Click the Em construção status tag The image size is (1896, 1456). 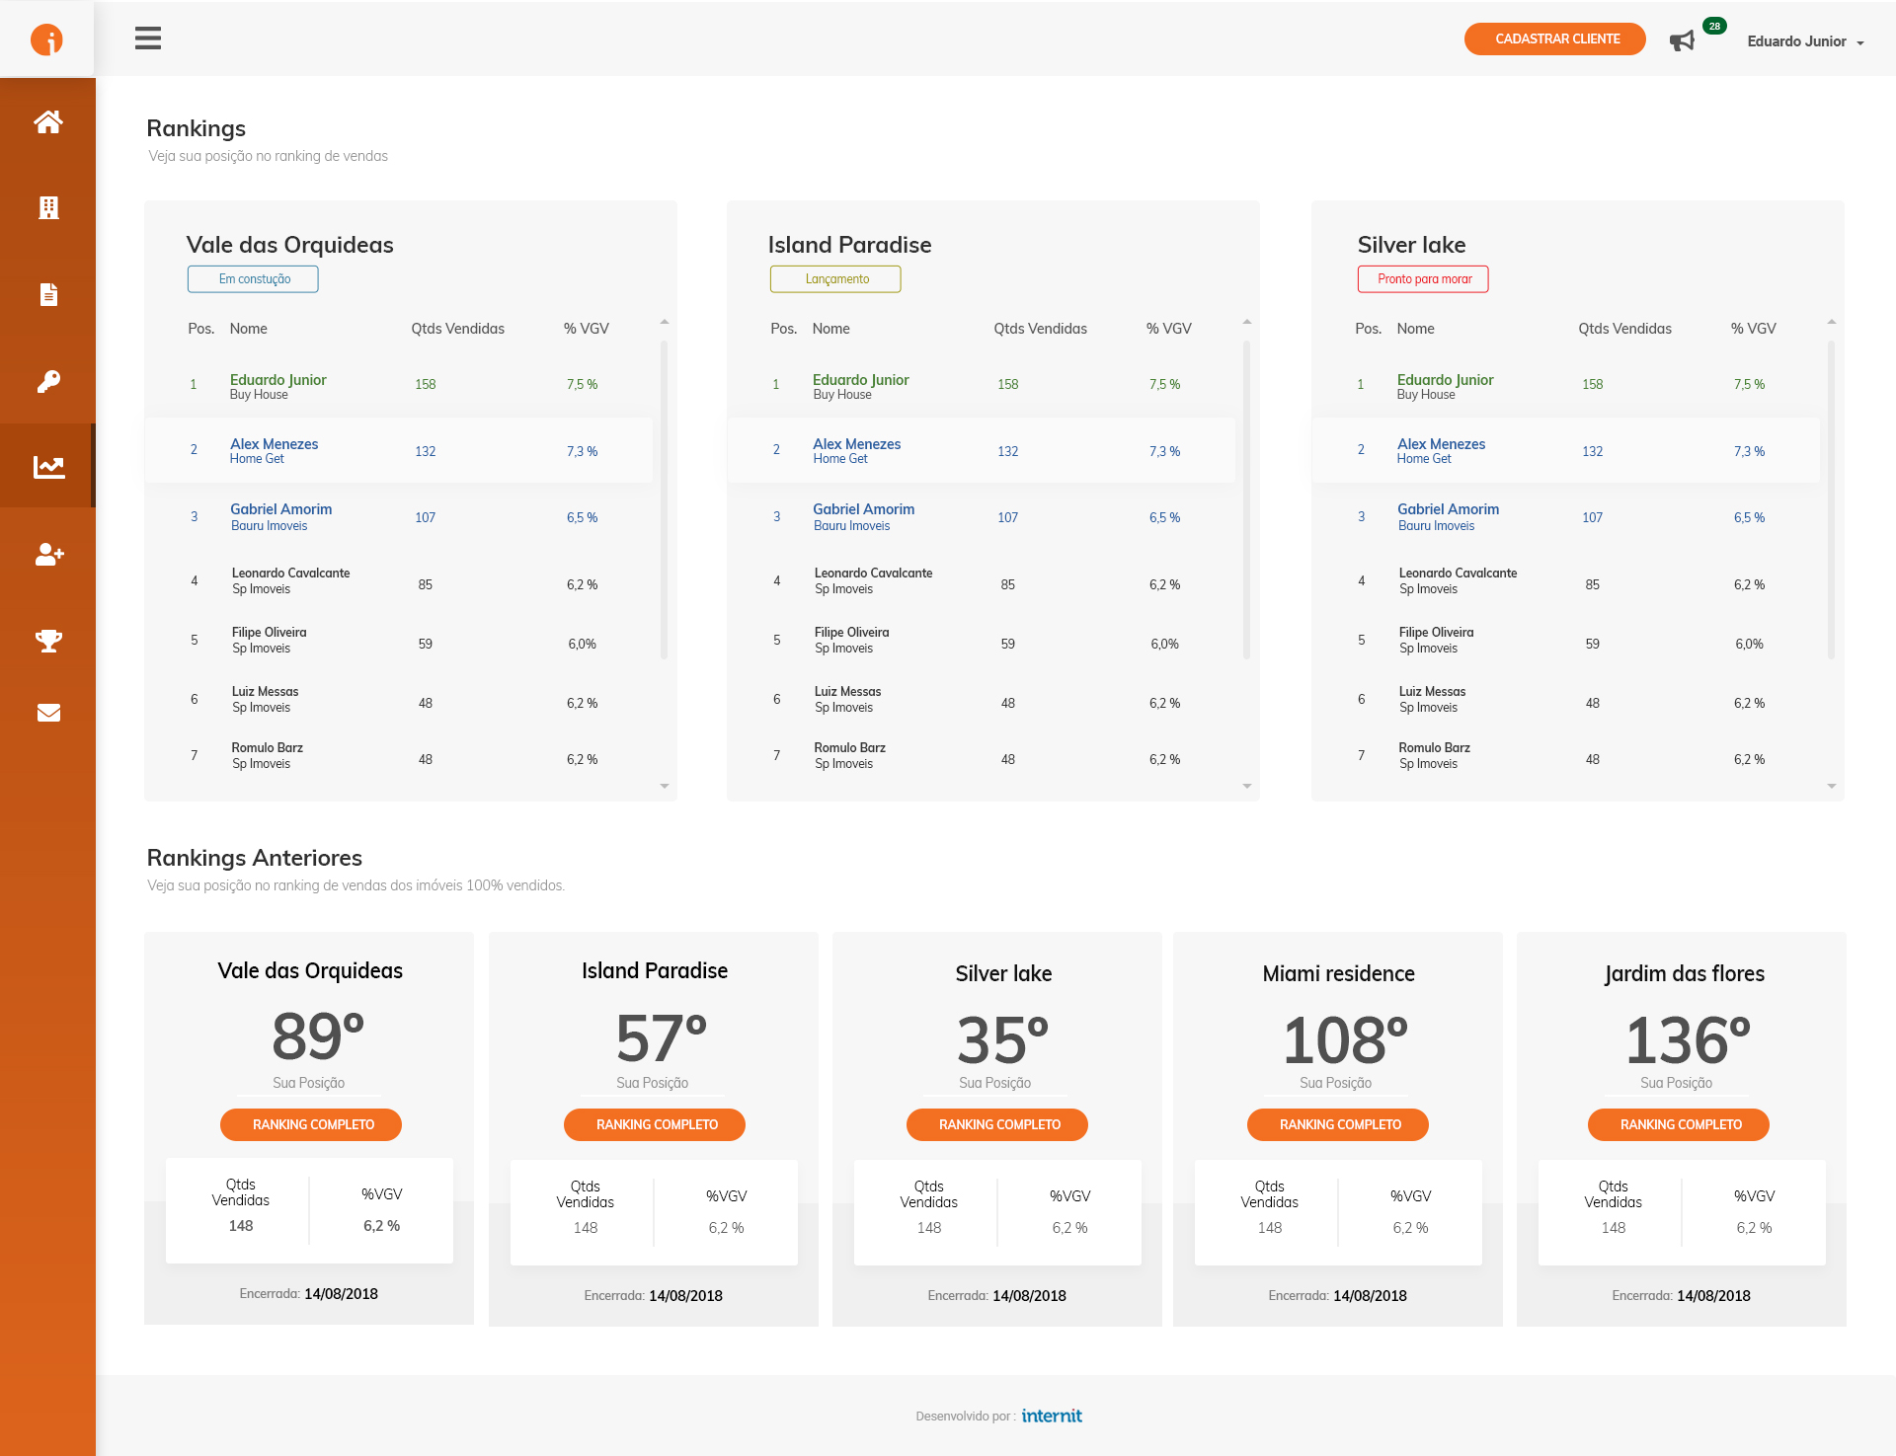254,279
